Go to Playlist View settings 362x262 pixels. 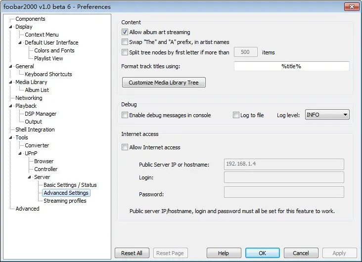tap(48, 58)
